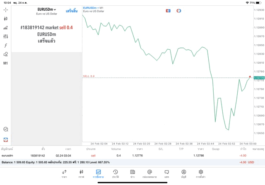This screenshot has height=185, width=265.
Task: Open the Settings gear tab
Action: pos(201,173)
